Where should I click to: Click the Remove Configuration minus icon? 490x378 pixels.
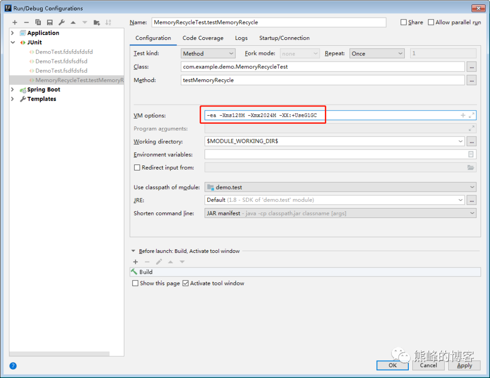pyautogui.click(x=26, y=23)
